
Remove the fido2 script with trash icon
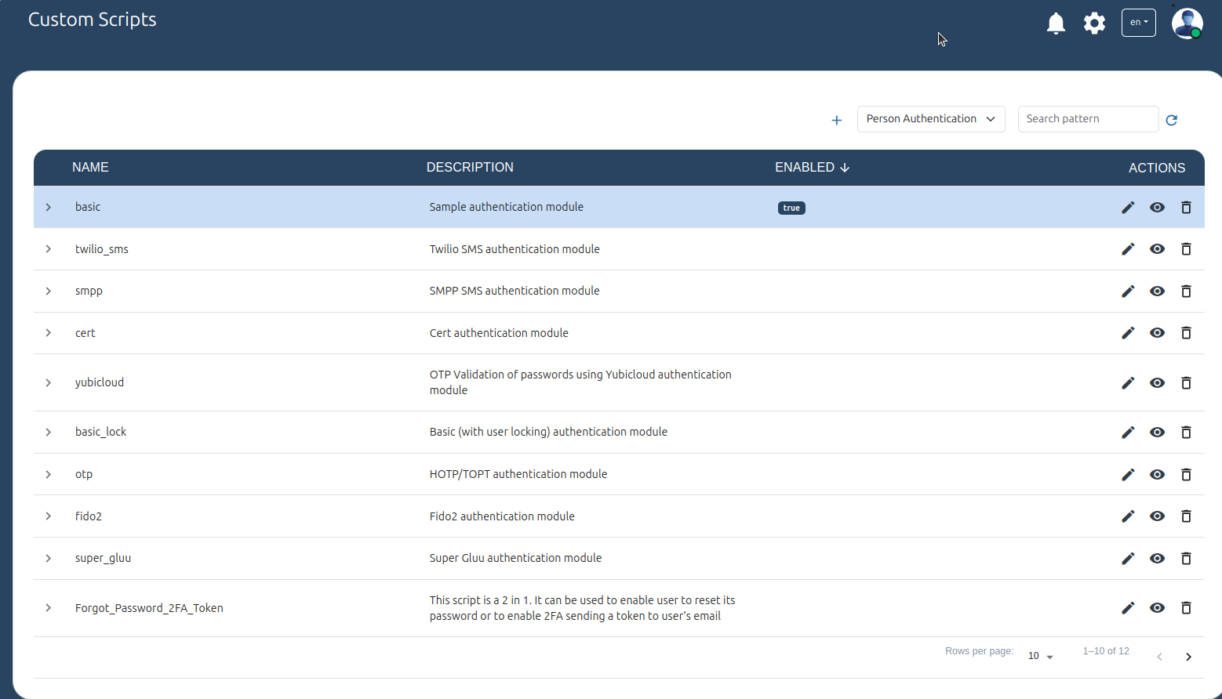(x=1186, y=516)
